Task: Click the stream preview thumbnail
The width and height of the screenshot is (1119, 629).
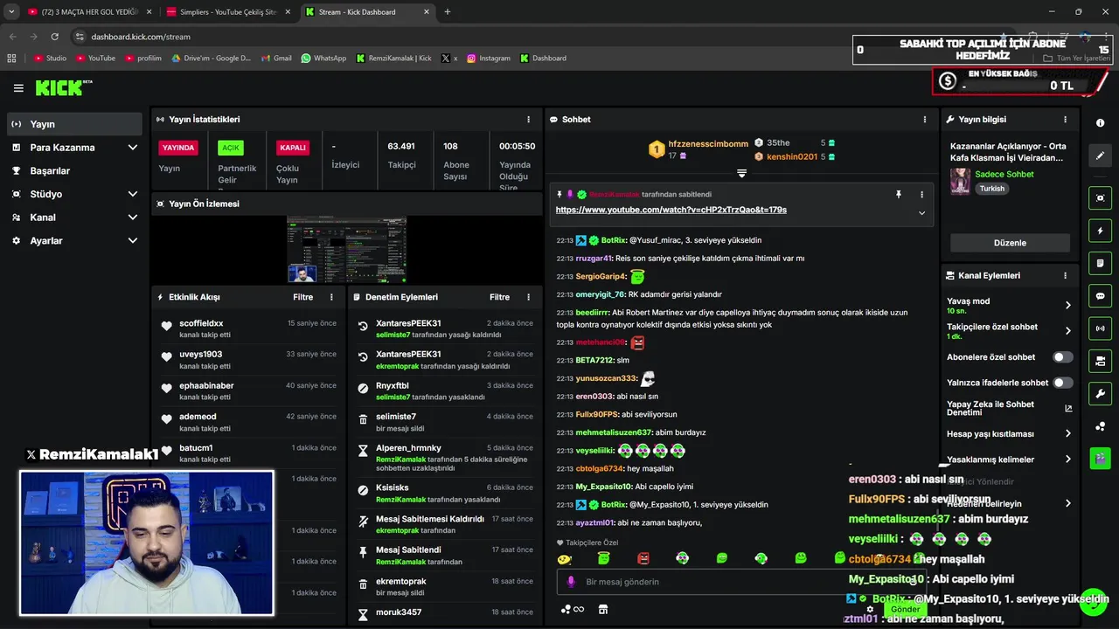Action: click(347, 249)
